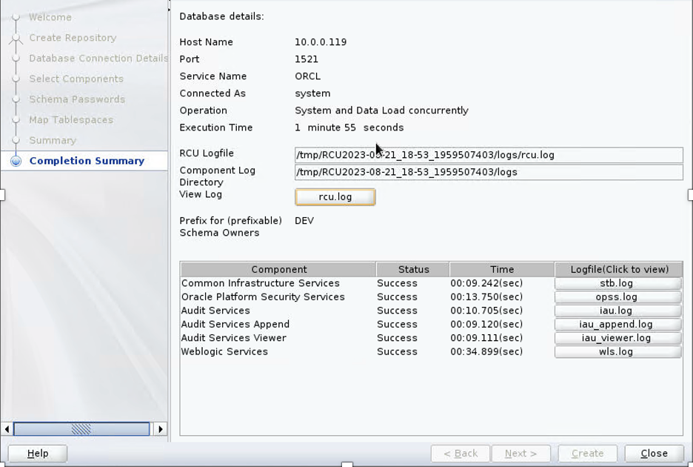Open the stb.log logfile
The height and width of the screenshot is (467, 693).
(x=617, y=283)
